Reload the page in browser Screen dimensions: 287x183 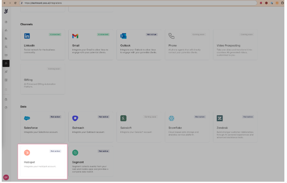point(15,3)
